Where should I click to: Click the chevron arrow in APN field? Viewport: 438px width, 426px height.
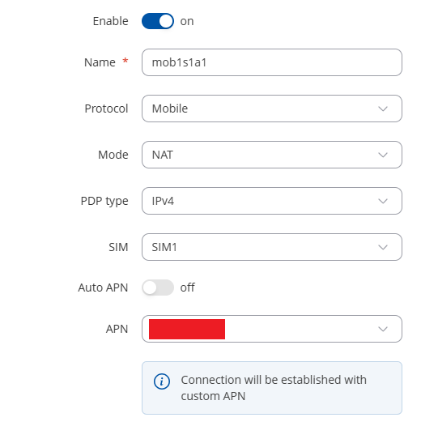383,329
